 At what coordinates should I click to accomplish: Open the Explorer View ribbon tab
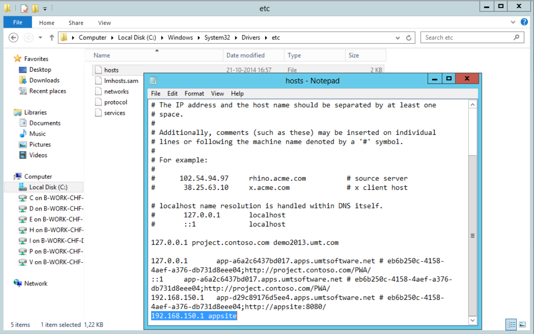[104, 23]
